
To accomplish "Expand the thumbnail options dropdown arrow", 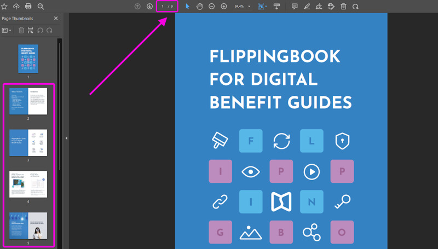I will [10, 31].
